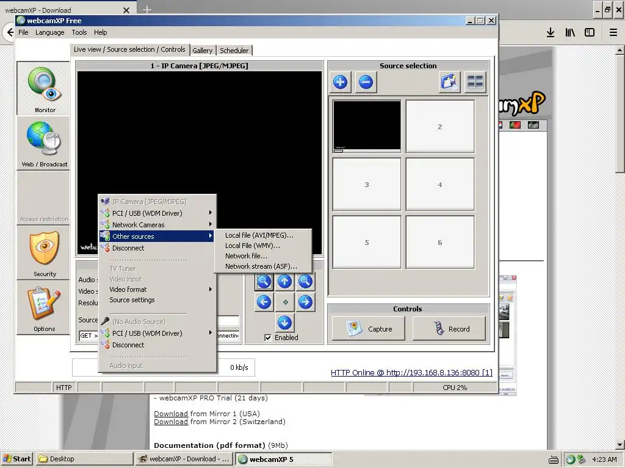This screenshot has height=468, width=625.
Task: Open the Web / Broadcast section
Action: [x=43, y=143]
